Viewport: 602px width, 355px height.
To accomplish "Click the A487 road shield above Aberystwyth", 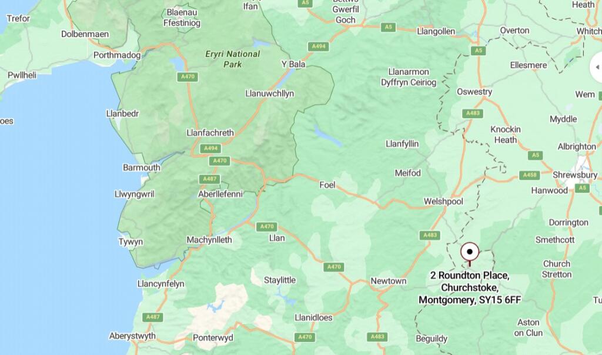I will 153,317.
